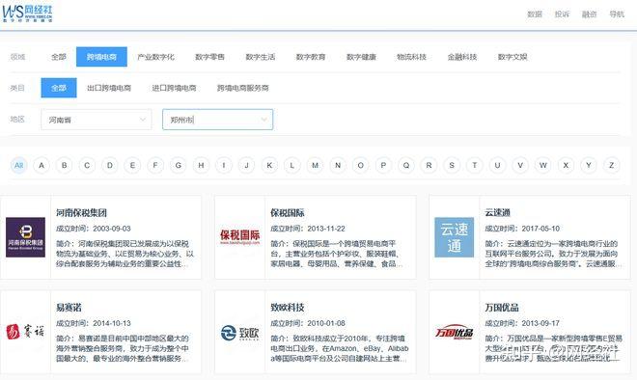Open the 云速通 company title
Screen dimensions: 637x380
click(497, 213)
